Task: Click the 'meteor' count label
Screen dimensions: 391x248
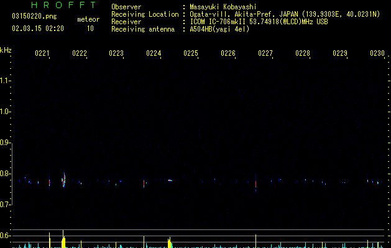Action: coord(88,19)
